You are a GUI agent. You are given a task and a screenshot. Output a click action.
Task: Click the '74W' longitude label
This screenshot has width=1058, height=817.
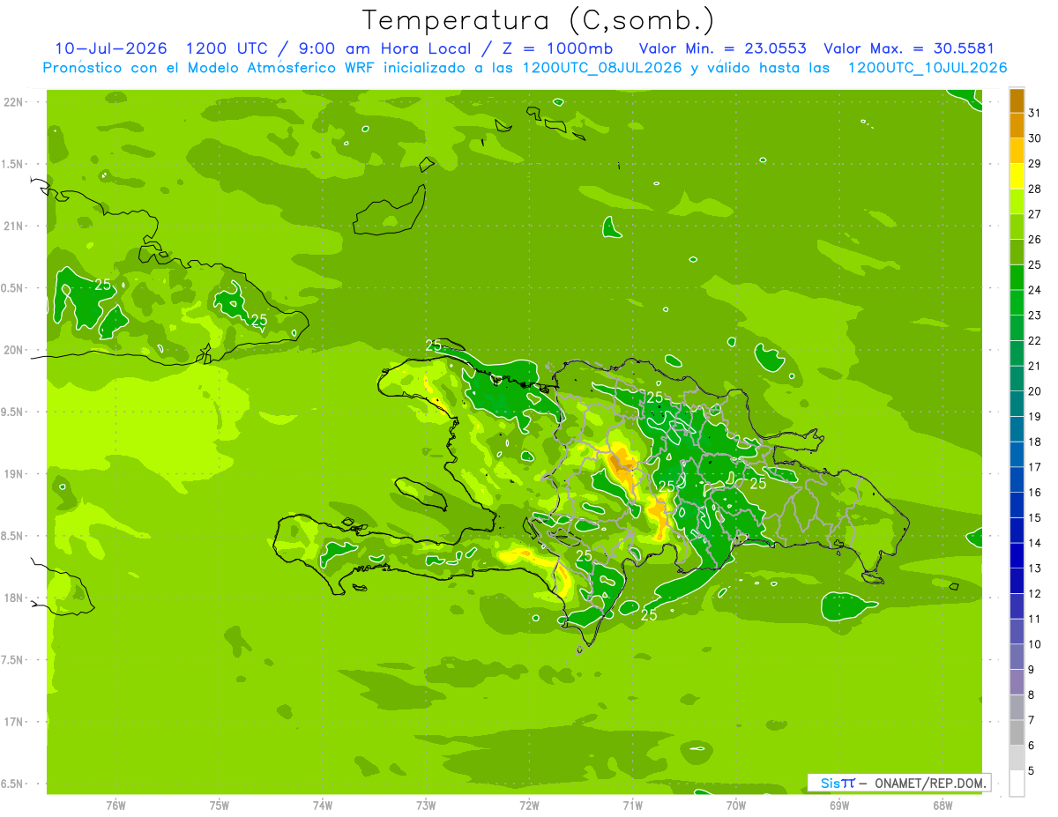click(x=323, y=806)
